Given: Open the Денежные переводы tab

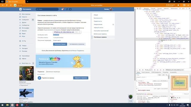Looking at the screenshot, I should click(53, 72).
